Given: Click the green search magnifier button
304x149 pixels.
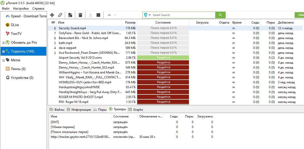Looking at the screenshot, I should 220,15.
